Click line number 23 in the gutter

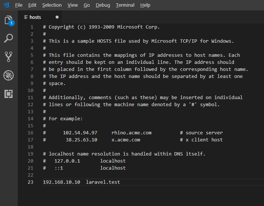30,182
